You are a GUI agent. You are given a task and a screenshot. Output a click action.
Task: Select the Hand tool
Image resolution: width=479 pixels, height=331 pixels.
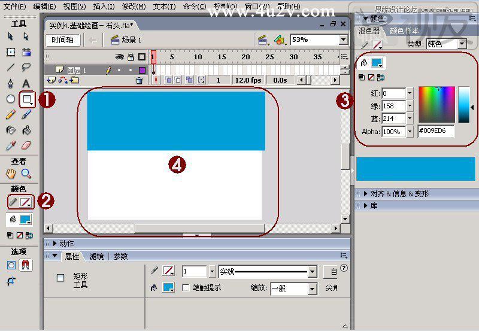point(11,174)
